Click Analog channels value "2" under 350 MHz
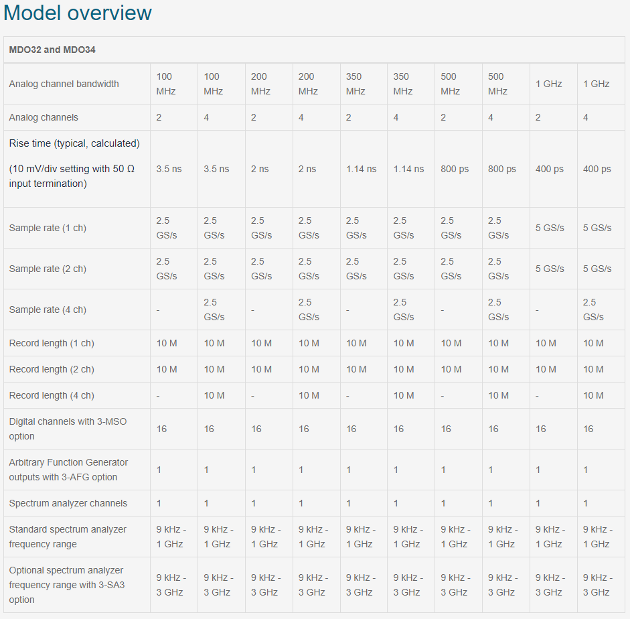 (x=348, y=117)
